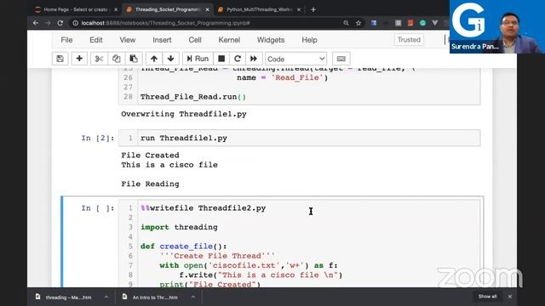Click the green circular Grammarly extension icon
The height and width of the screenshot is (306, 545).
pyautogui.click(x=422, y=23)
